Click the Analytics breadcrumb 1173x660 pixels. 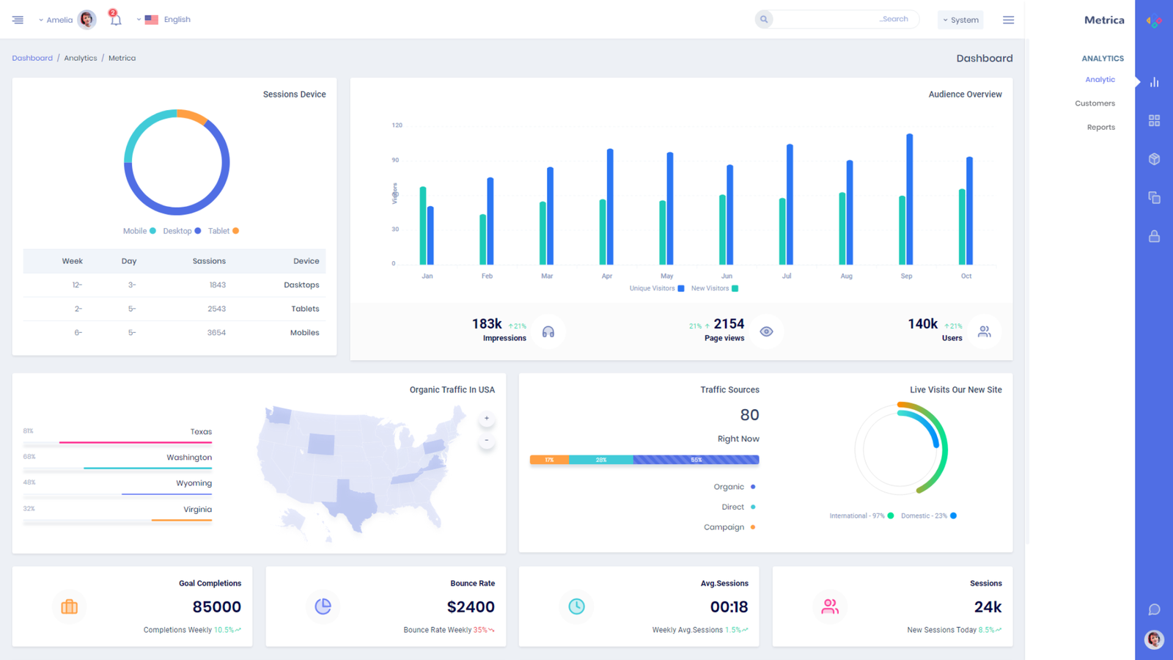(81, 58)
